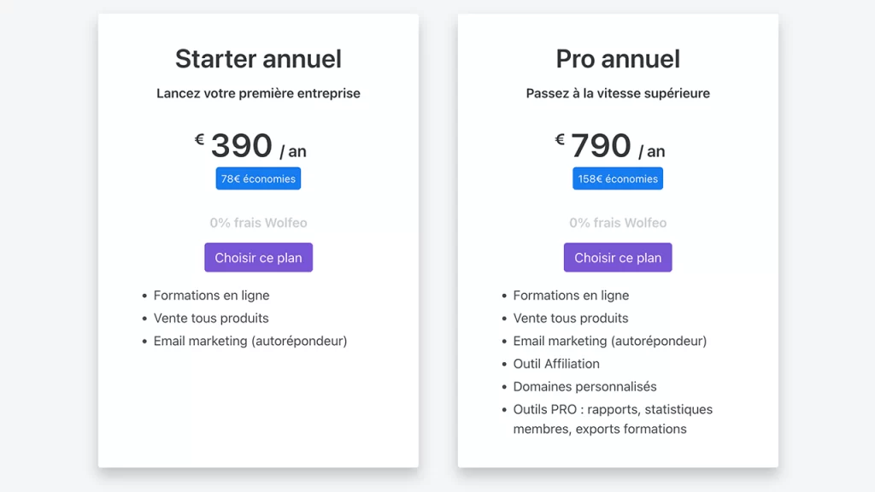Click Domaines personnalisés list item
Image resolution: width=875 pixels, height=492 pixels.
tap(584, 387)
